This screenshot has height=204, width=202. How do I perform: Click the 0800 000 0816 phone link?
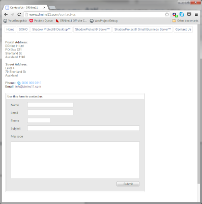coord(32,83)
